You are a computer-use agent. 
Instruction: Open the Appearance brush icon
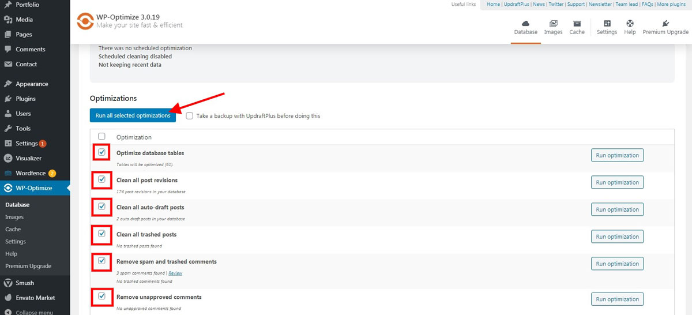(x=8, y=84)
